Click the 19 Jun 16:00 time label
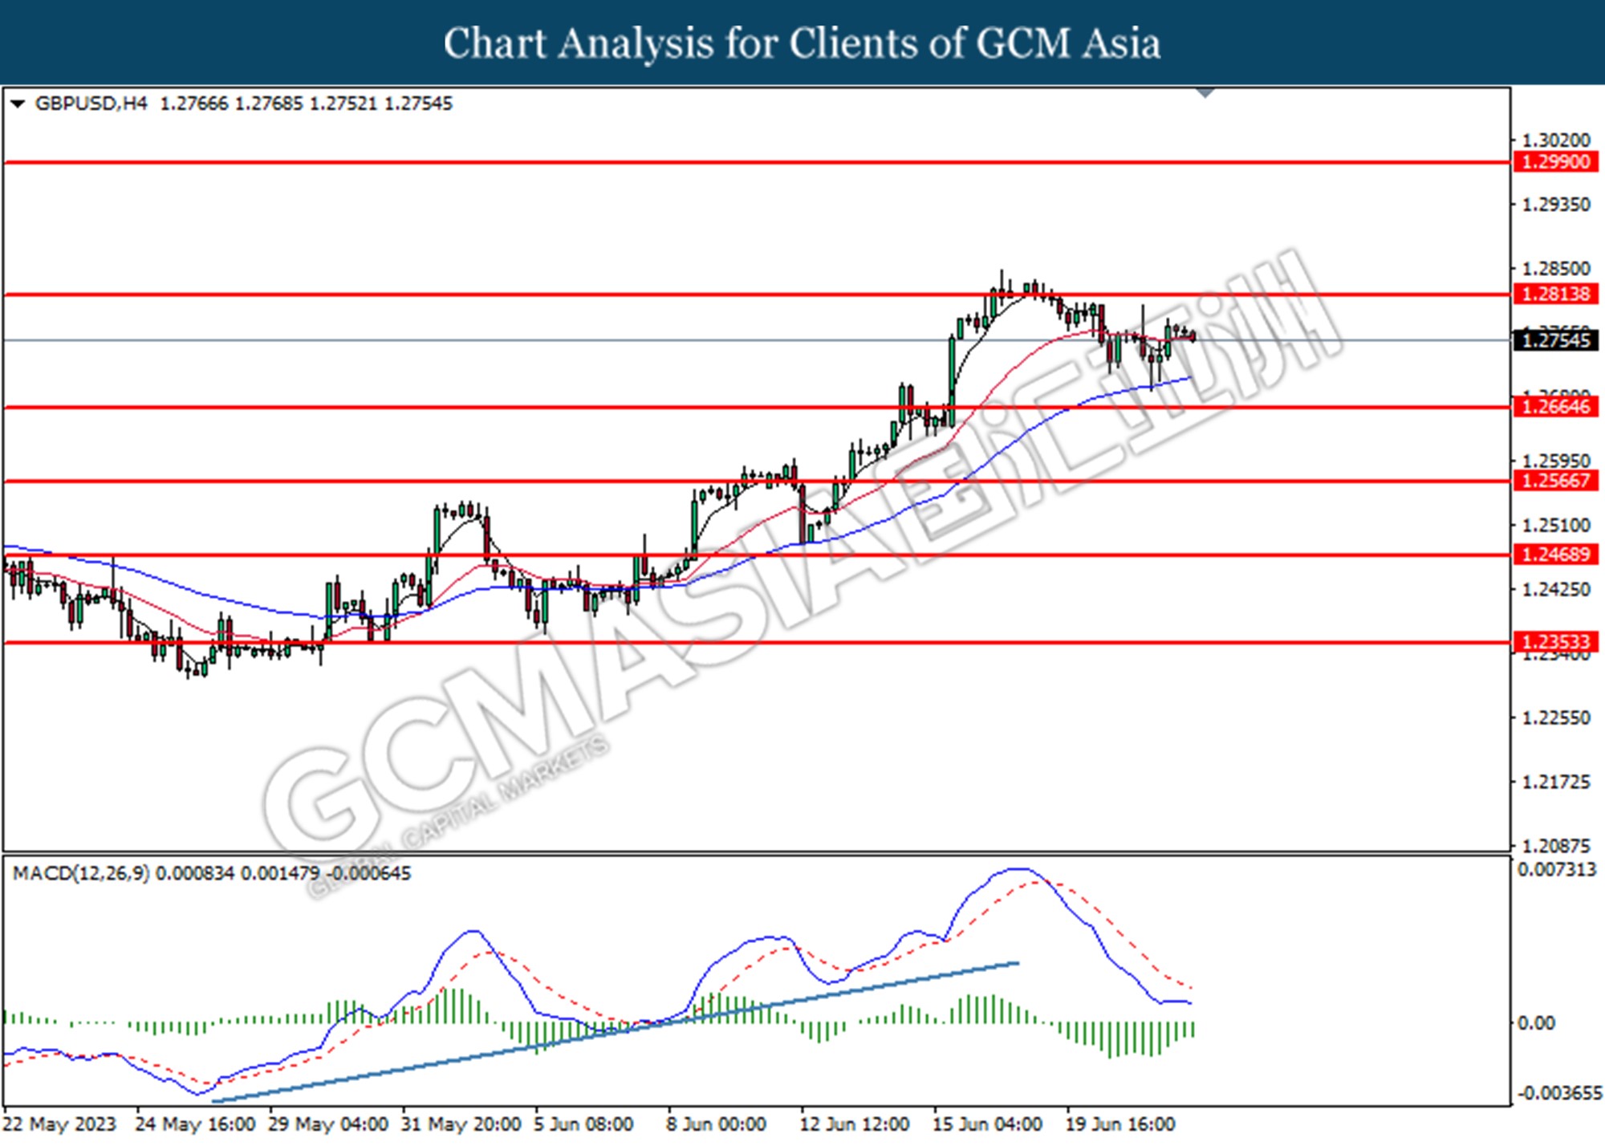This screenshot has width=1605, height=1146. click(1120, 1124)
